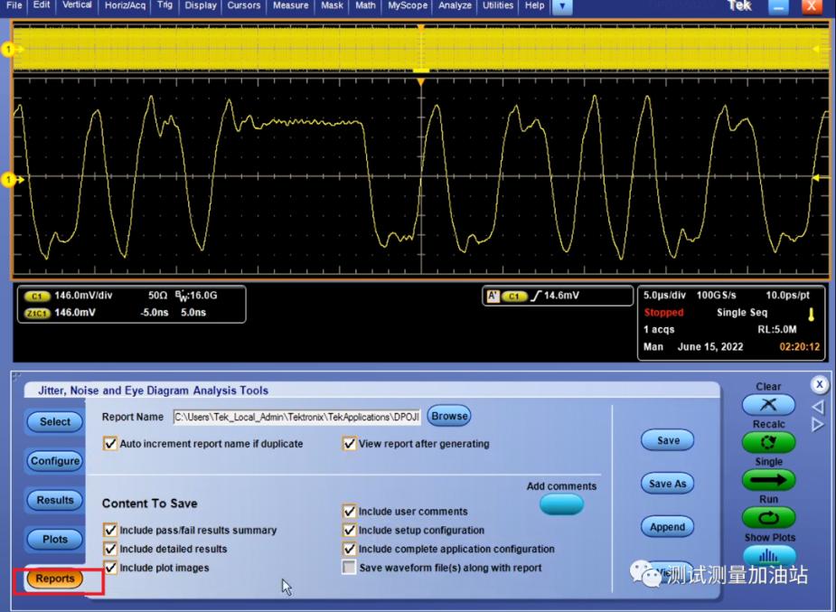
Task: Click the blue Add comments button
Action: tap(561, 505)
